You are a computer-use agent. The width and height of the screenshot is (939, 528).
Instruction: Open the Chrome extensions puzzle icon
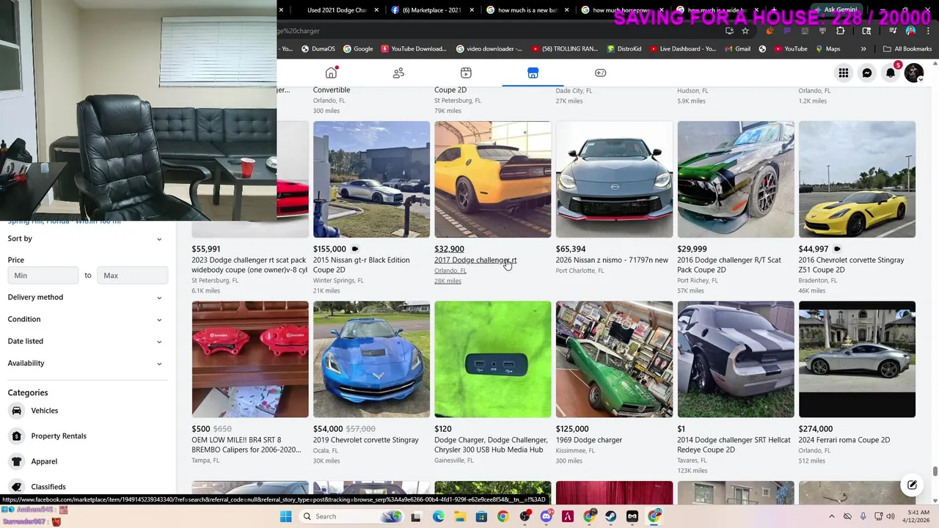pyautogui.click(x=840, y=31)
